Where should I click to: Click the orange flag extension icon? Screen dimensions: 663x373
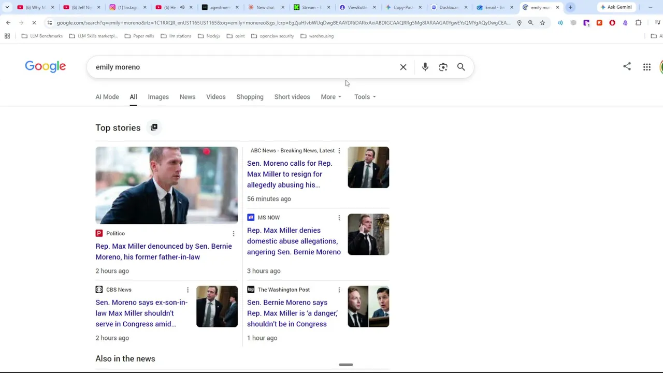pos(599,23)
